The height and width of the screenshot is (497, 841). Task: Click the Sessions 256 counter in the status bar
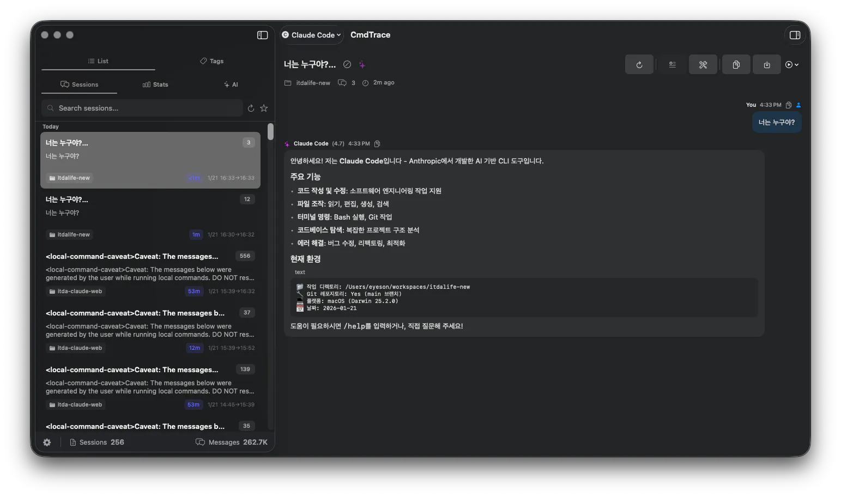click(x=97, y=443)
